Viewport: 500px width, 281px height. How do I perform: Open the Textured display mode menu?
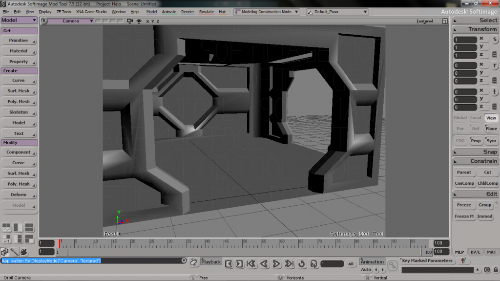425,21
